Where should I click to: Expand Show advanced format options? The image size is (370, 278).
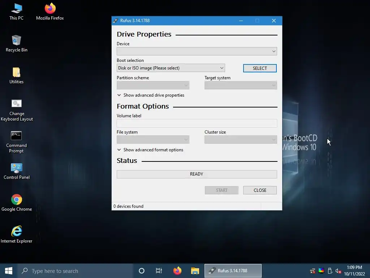click(x=150, y=150)
